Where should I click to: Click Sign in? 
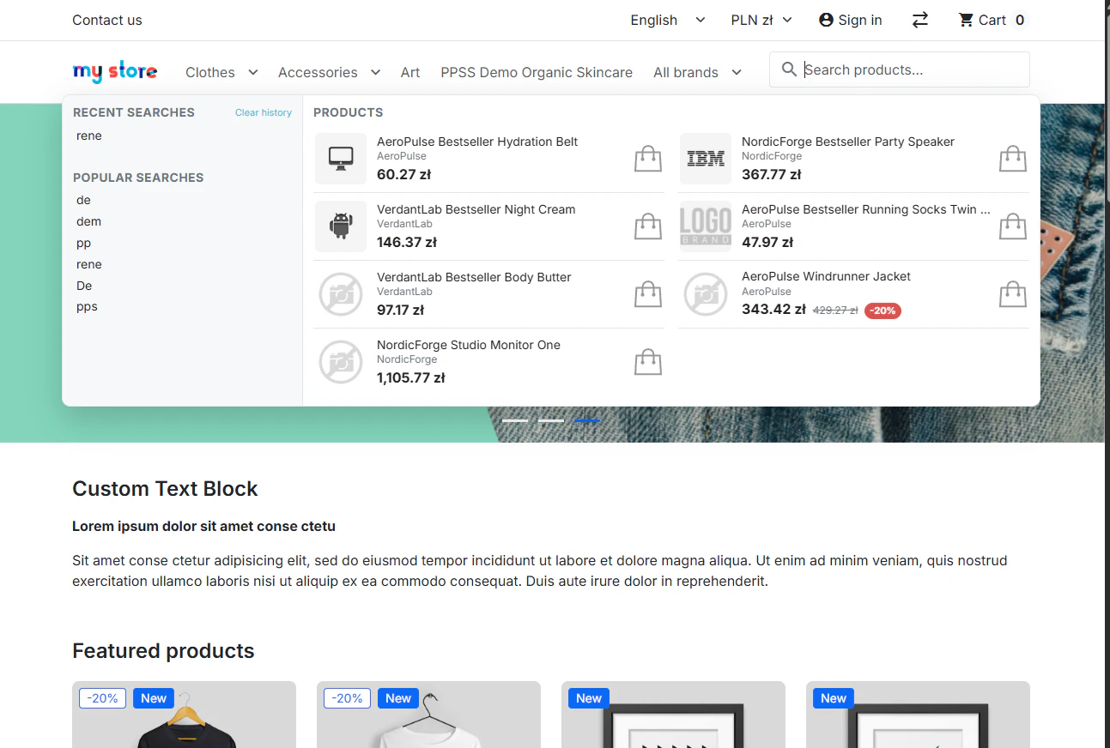[851, 20]
